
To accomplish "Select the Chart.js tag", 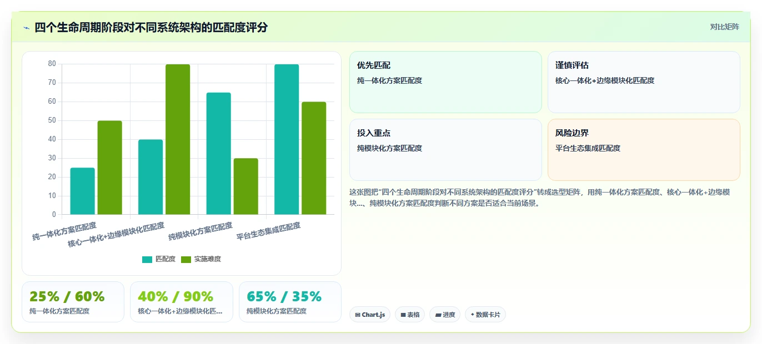I will coord(370,315).
